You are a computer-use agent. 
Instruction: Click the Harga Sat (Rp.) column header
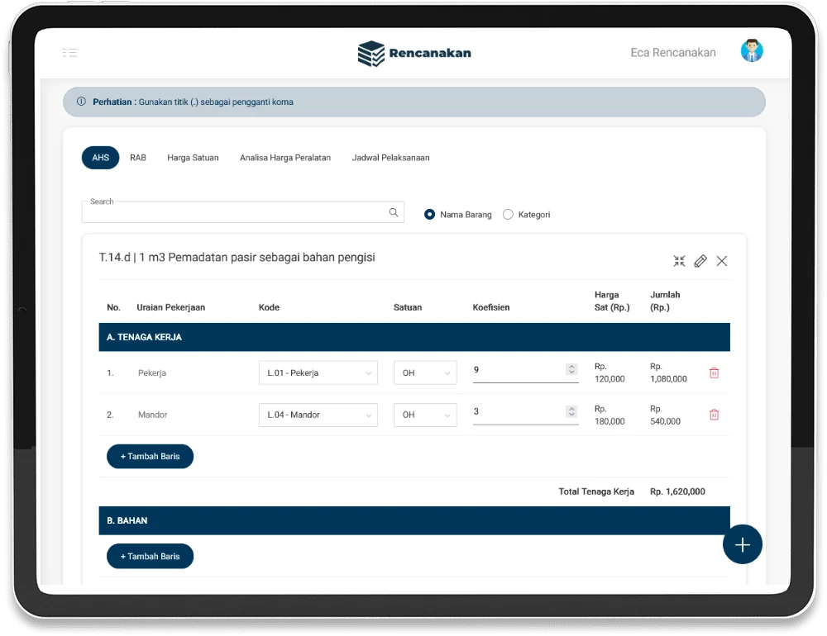point(612,301)
